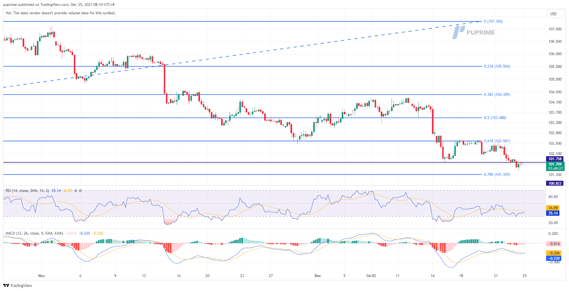Click the blue 35.14 value in RSI legend
This screenshot has height=291, width=569.
pos(56,190)
